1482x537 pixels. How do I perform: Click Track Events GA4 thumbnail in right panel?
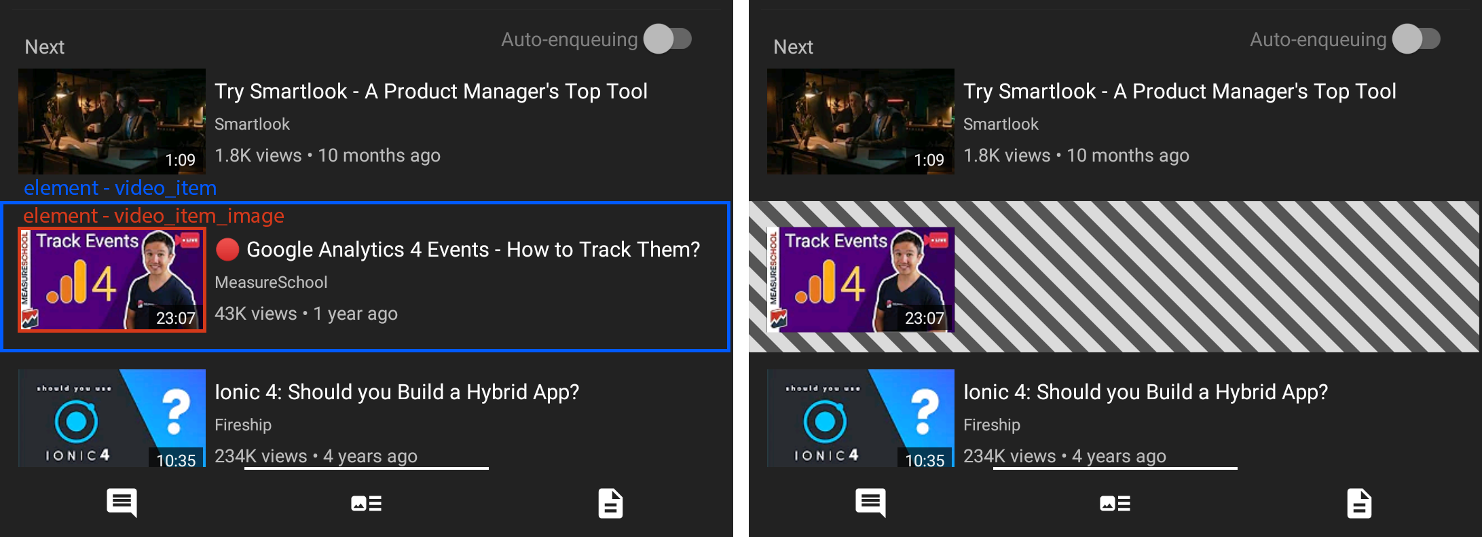(861, 280)
